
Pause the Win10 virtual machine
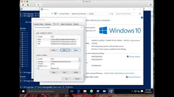coord(23,5)
